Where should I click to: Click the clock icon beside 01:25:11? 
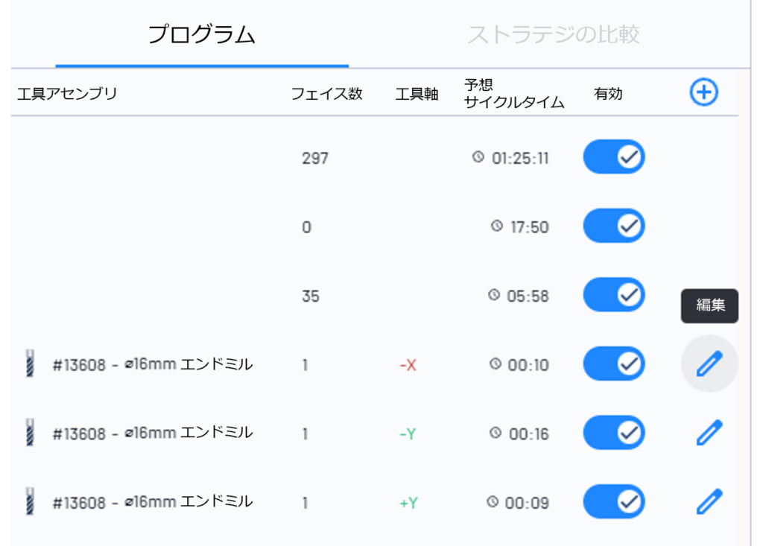pos(478,158)
